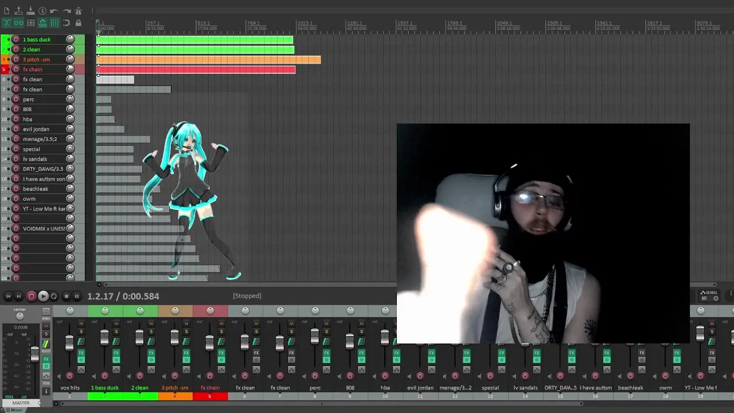The width and height of the screenshot is (734, 413).
Task: Record-arm the '2 clean' track in track list
Action: point(16,49)
